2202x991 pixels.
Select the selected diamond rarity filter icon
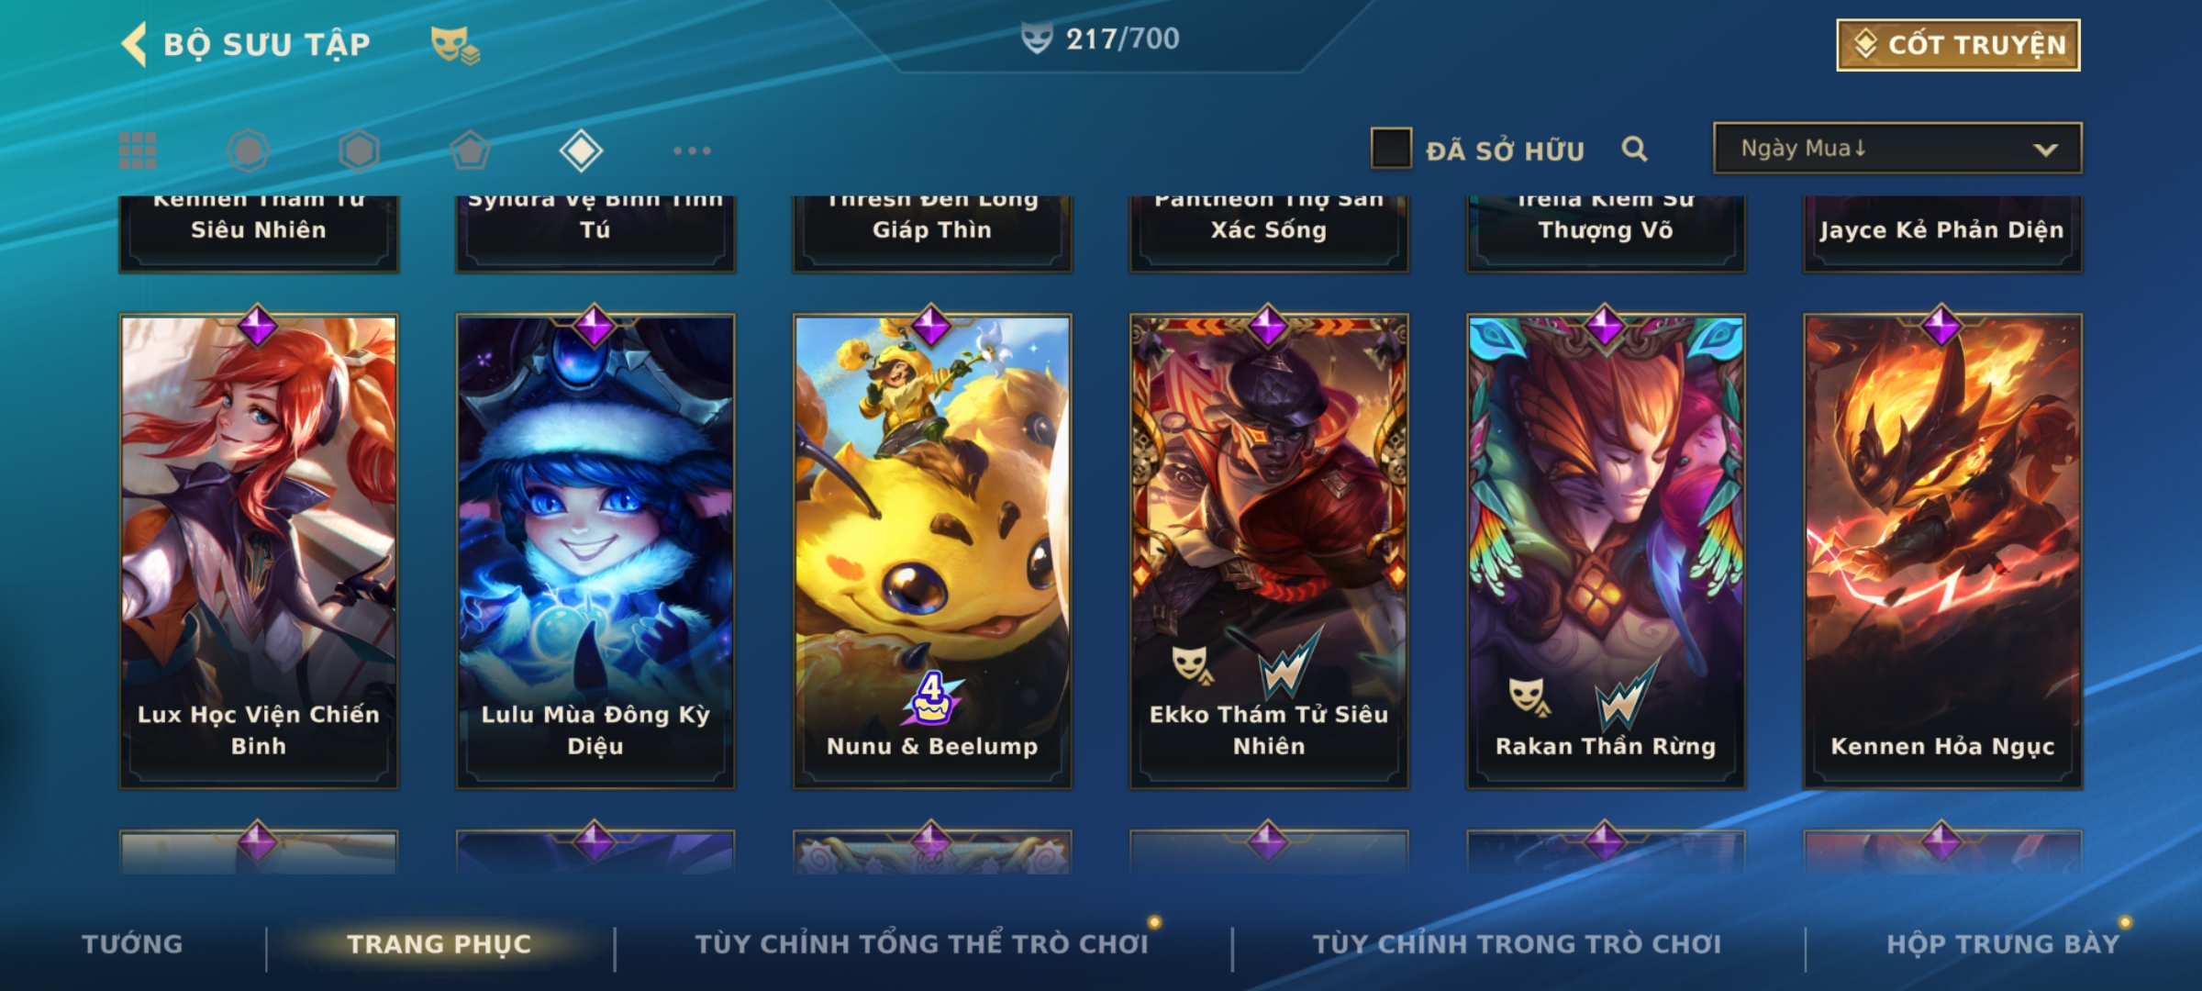tap(581, 150)
